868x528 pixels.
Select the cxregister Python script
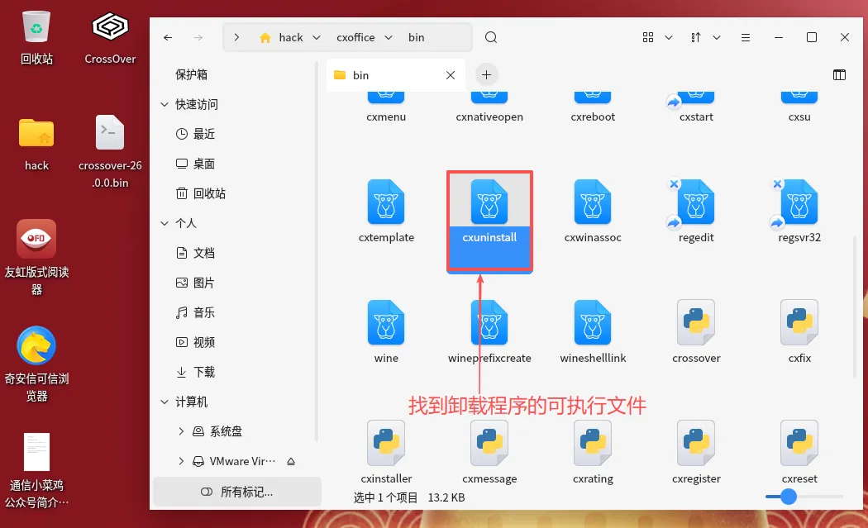(x=696, y=443)
